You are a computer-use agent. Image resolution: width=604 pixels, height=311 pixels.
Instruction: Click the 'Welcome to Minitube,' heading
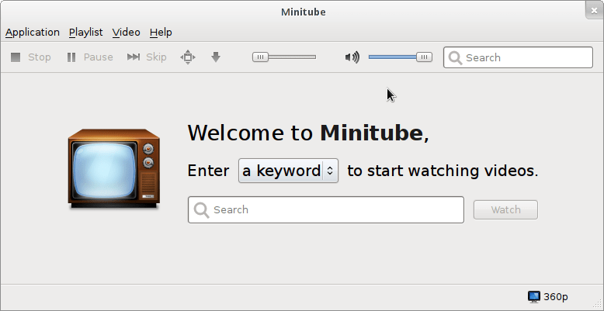(308, 133)
